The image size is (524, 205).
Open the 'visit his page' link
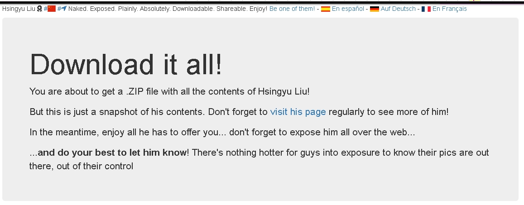[298, 112]
